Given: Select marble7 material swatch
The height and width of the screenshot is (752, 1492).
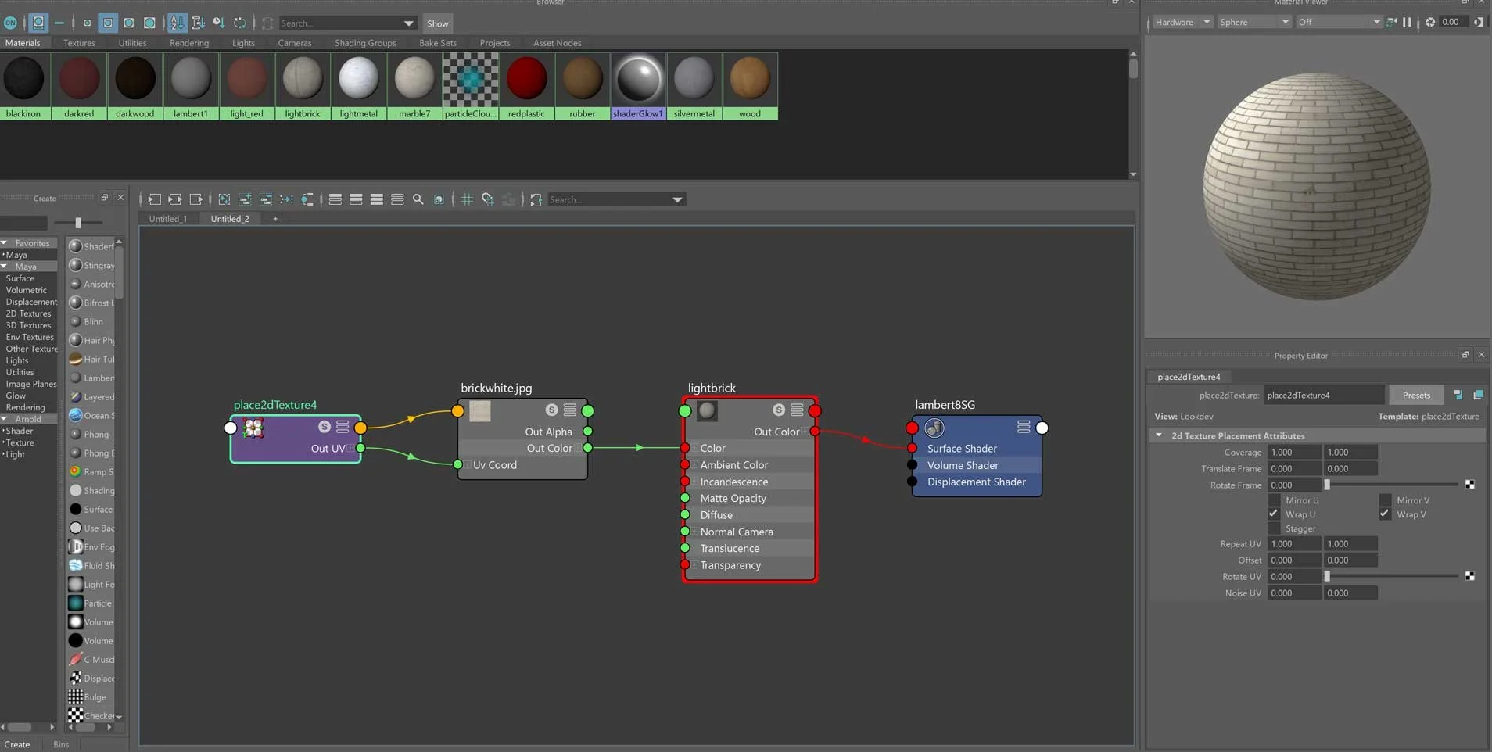Looking at the screenshot, I should click(414, 86).
